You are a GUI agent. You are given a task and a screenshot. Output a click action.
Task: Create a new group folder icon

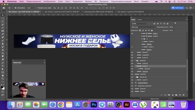click(x=176, y=95)
